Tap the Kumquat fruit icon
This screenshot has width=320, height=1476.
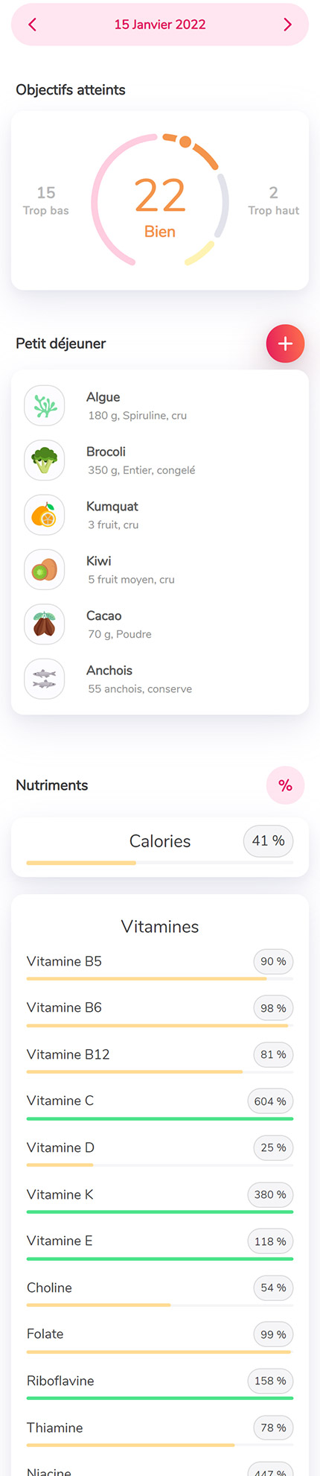[45, 515]
